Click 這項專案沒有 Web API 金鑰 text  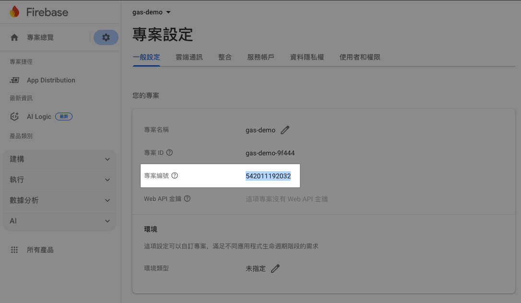[287, 199]
